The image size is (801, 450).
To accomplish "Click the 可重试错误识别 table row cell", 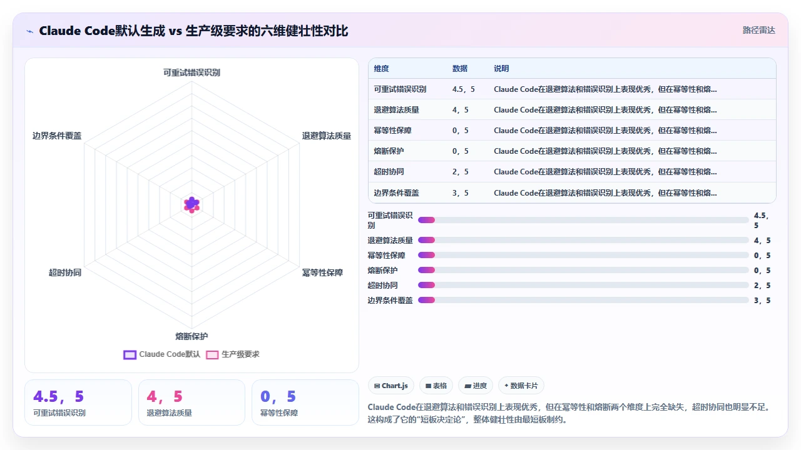I will (x=400, y=89).
